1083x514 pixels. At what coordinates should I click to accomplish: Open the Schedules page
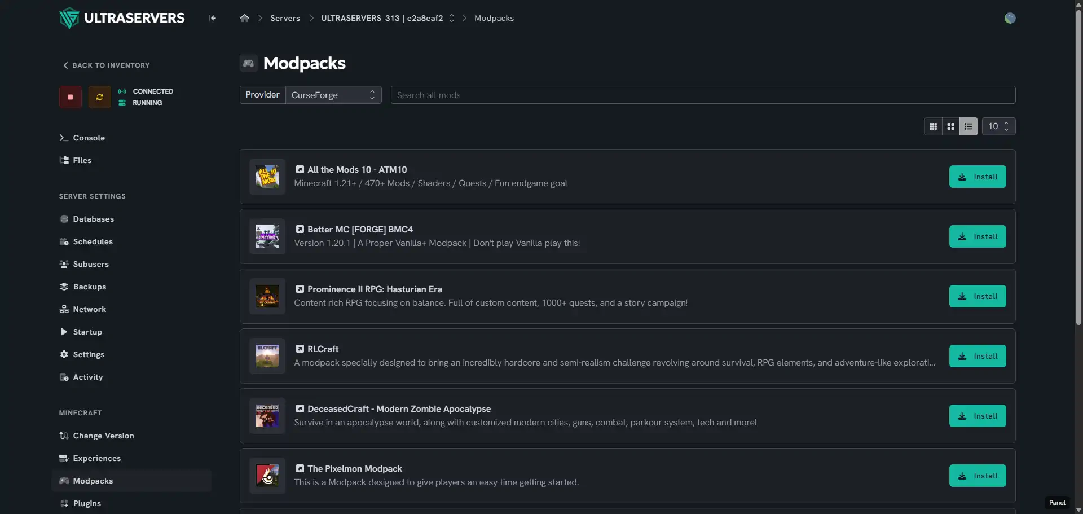(86, 241)
